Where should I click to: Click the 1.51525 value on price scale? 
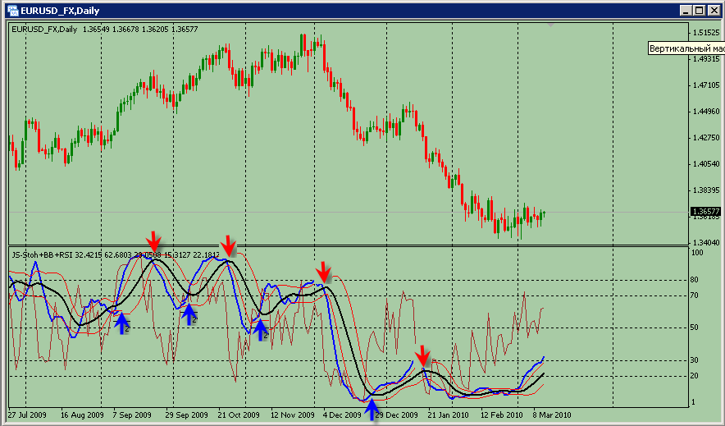(705, 33)
